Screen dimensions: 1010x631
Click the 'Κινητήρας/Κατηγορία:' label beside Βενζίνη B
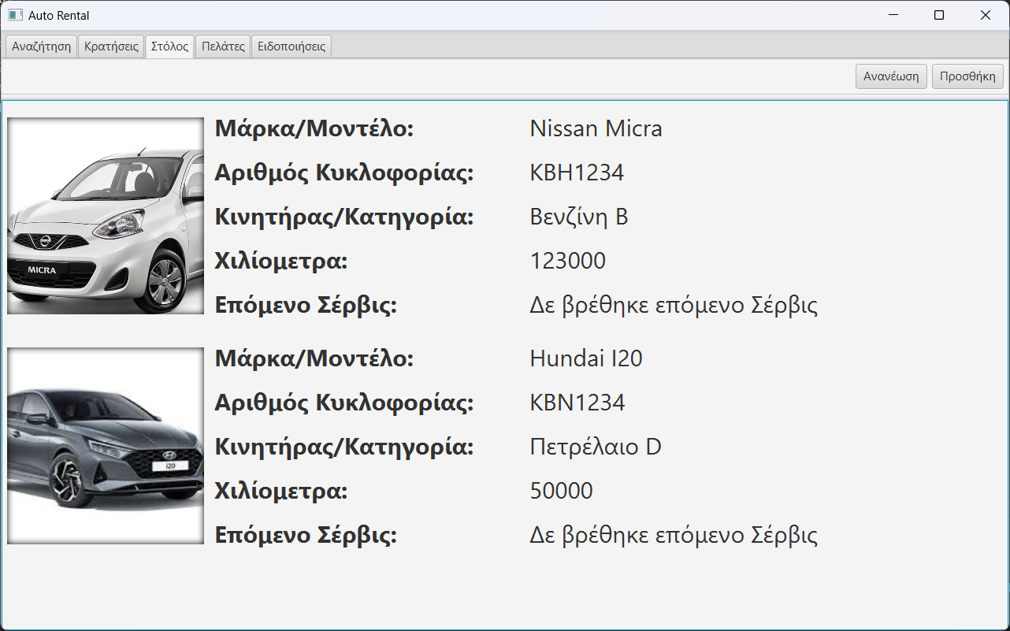pyautogui.click(x=344, y=217)
